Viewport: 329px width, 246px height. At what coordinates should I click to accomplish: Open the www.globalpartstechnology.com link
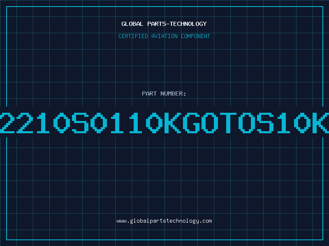[164, 221]
